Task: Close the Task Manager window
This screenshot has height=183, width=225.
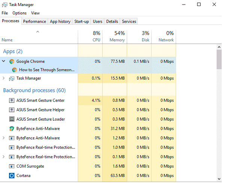Action: pos(214,5)
